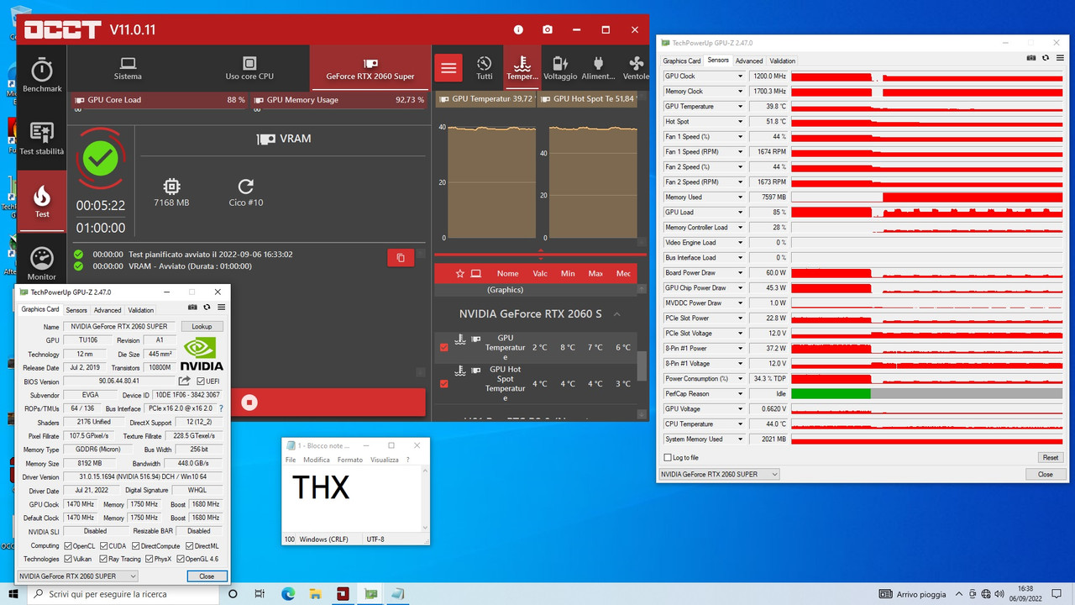Click refresh icon in left GPU-Z window
The width and height of the screenshot is (1075, 605).
click(207, 308)
